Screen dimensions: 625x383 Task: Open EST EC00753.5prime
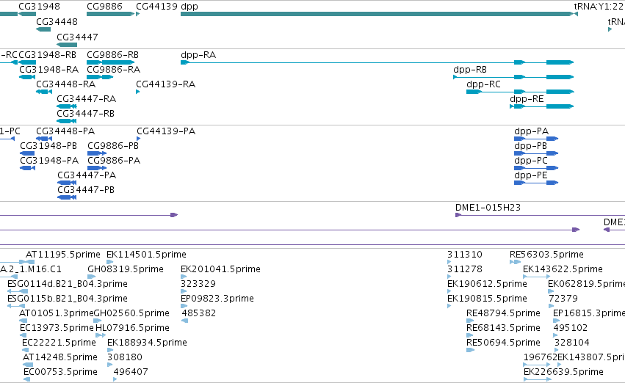pyautogui.click(x=26, y=380)
